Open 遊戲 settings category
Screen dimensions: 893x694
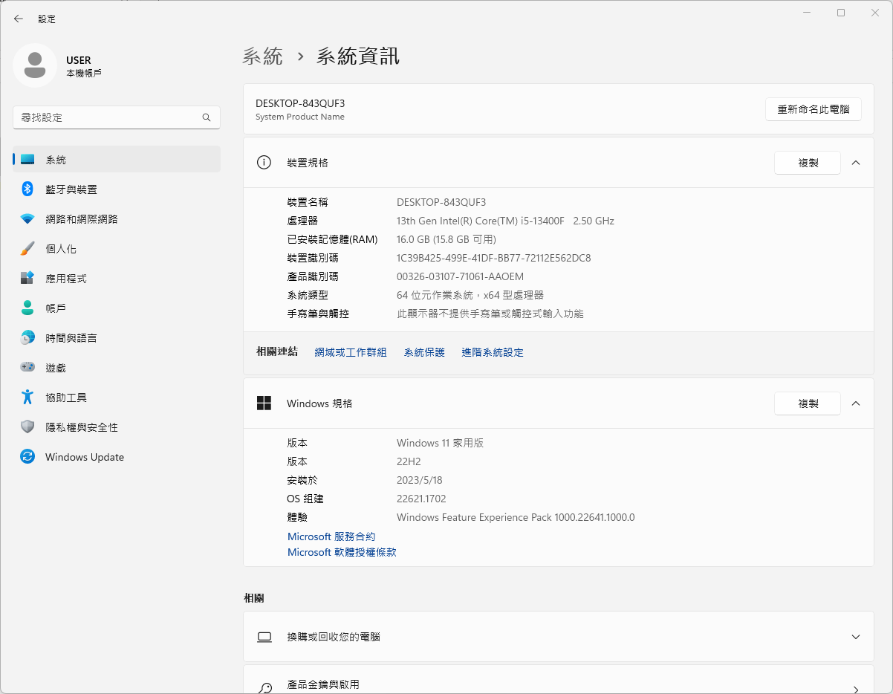point(117,368)
